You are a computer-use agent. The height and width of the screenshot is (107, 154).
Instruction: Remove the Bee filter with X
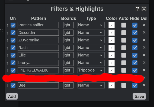144,85
